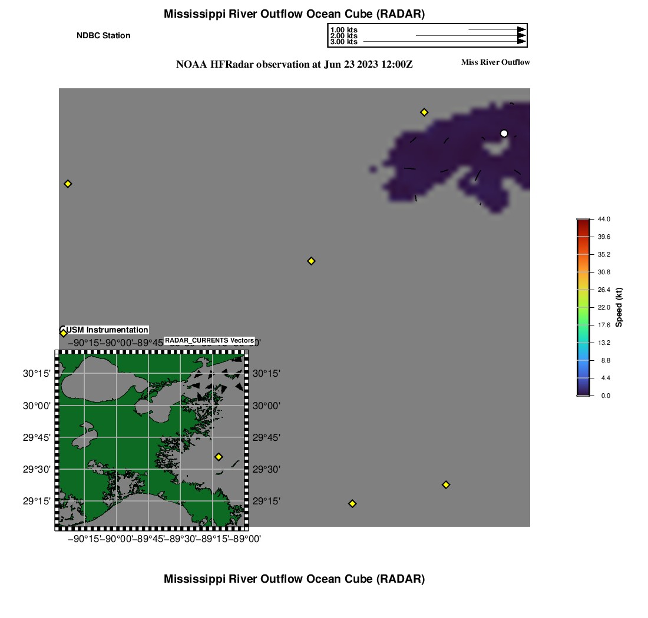
Task: Select the yellow diamond in the map center
Action: tap(311, 261)
